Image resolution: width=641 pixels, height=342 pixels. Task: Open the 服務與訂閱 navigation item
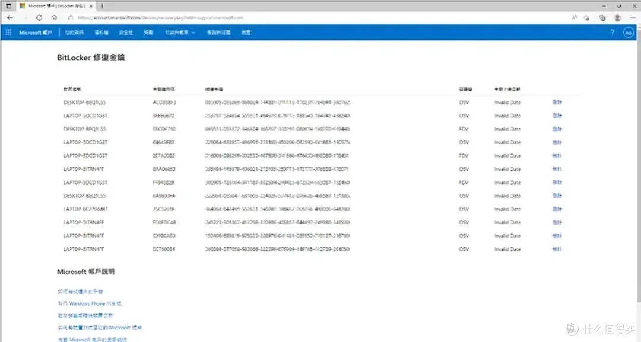point(219,32)
